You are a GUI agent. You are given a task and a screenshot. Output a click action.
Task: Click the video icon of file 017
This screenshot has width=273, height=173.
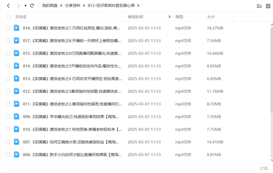click(16, 41)
